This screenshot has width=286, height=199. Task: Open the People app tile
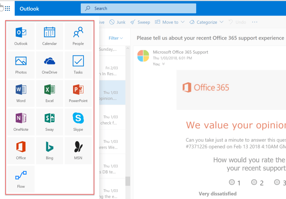(78, 36)
